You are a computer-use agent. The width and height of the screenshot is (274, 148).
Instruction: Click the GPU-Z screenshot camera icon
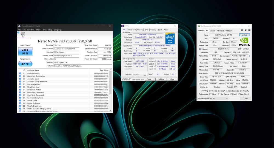click(242, 30)
